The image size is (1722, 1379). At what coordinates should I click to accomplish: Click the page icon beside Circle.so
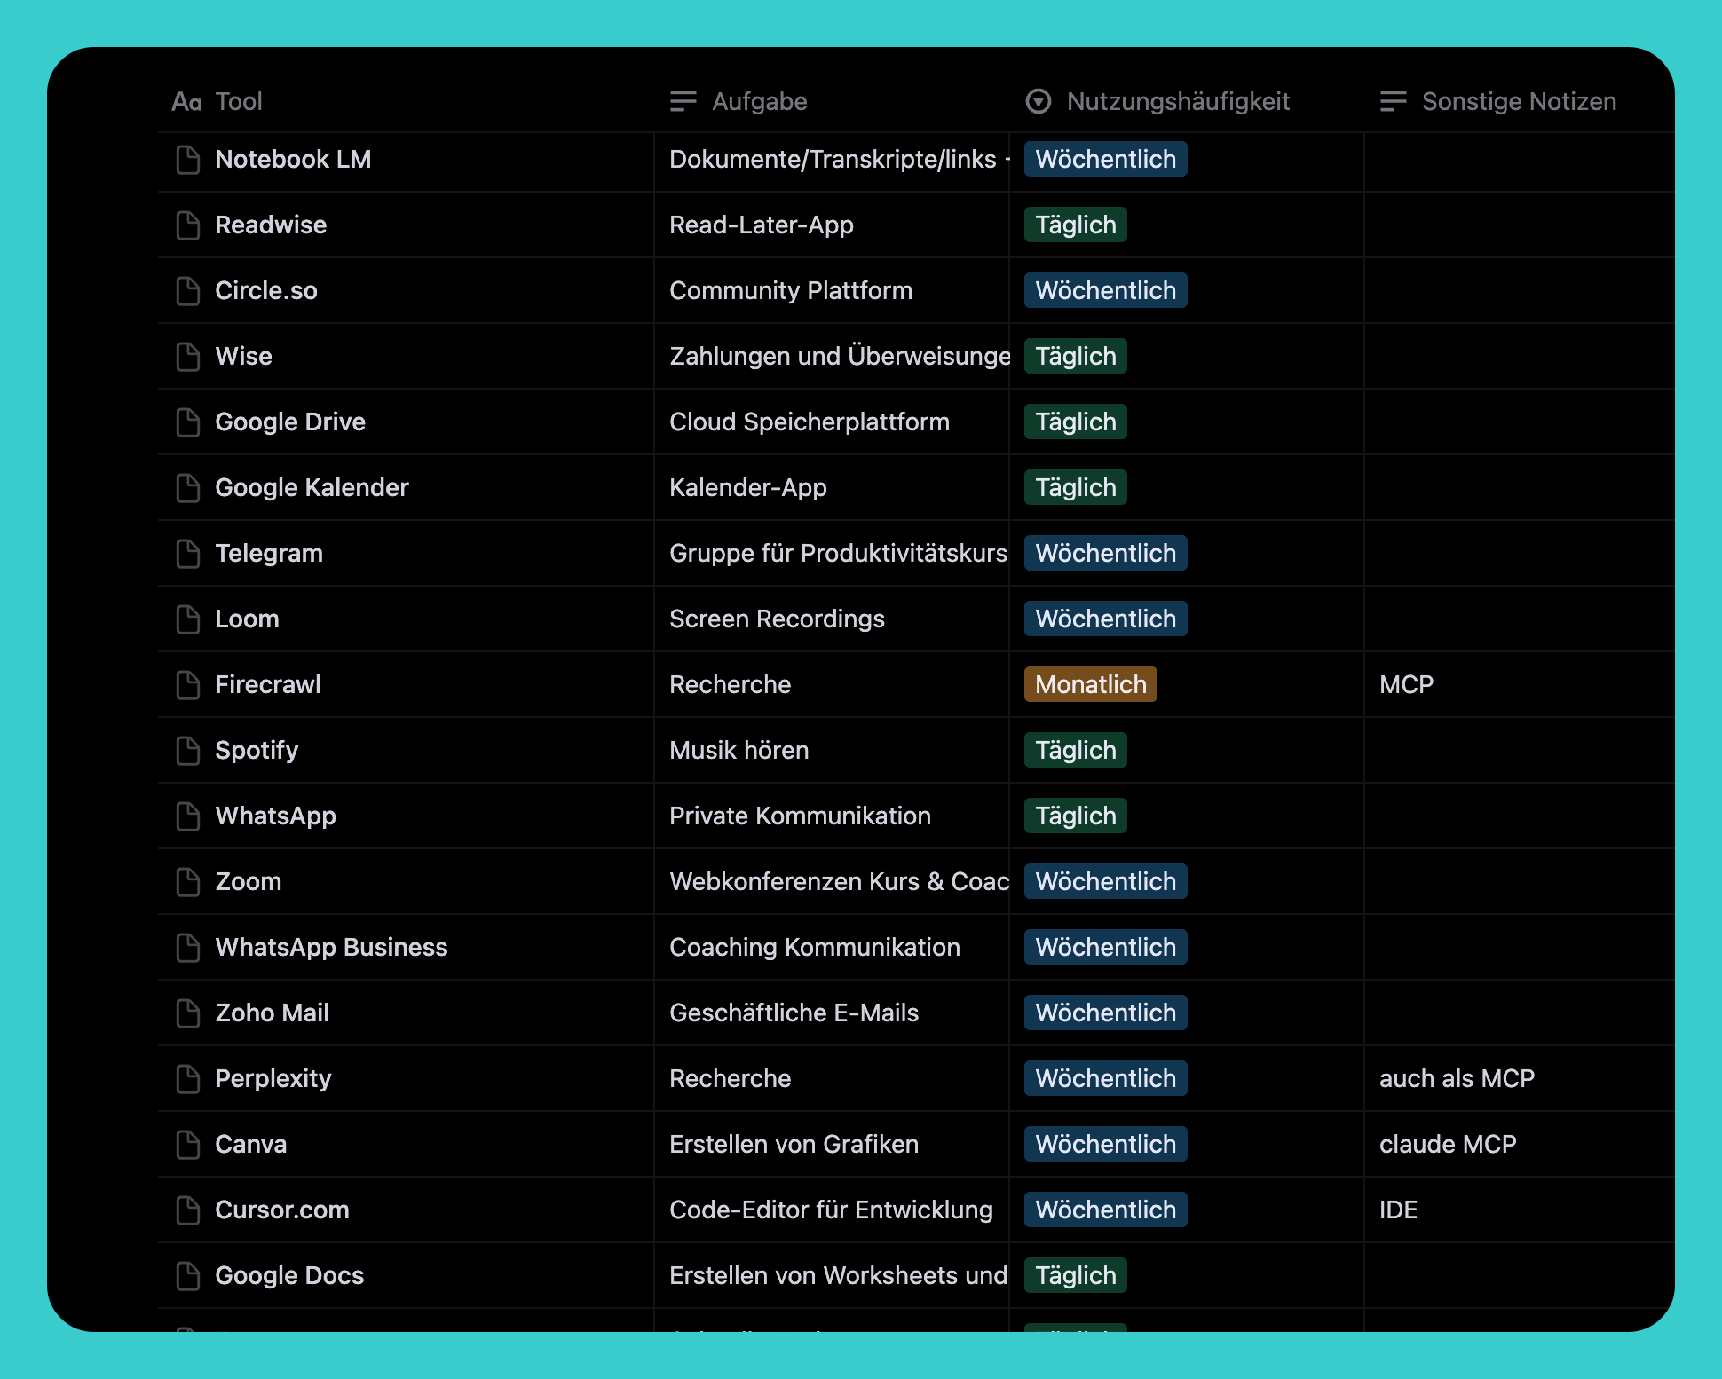[188, 291]
